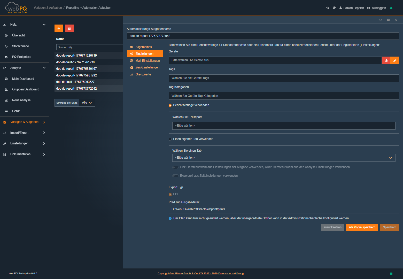403x279 pixels.
Task: Select the Berichtsvorlage verwenden radio button
Action: (x=170, y=105)
